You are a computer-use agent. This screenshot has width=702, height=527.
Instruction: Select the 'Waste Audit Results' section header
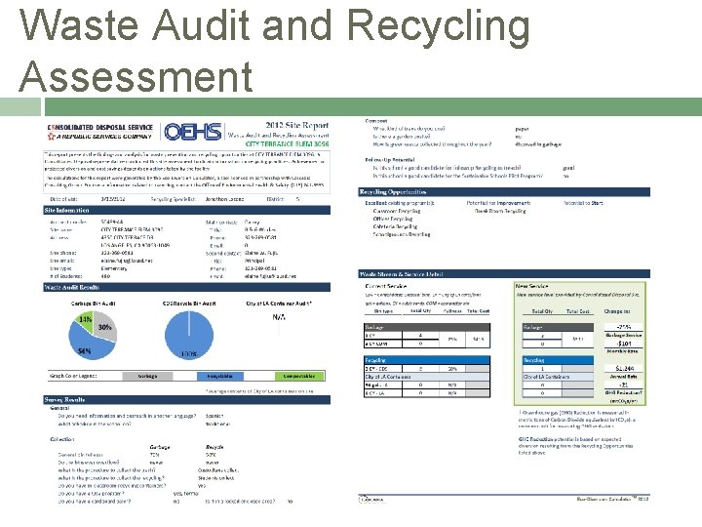pyautogui.click(x=187, y=287)
